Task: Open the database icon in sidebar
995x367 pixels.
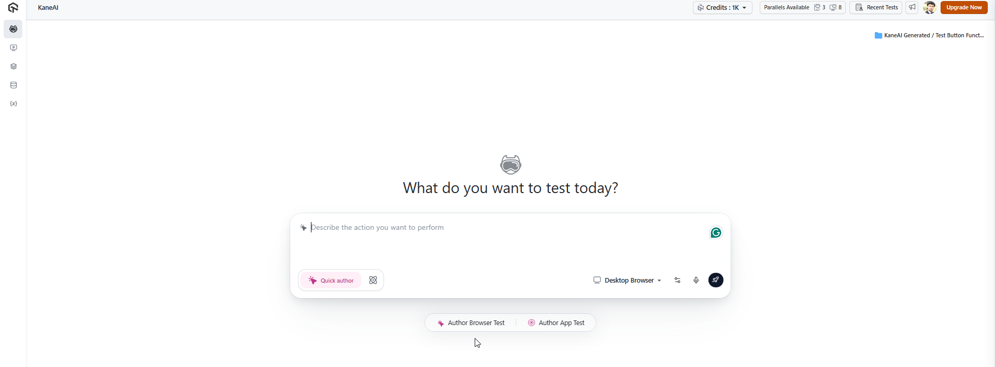Action: pyautogui.click(x=13, y=85)
